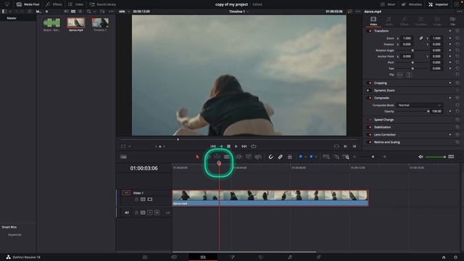Lock the Video 1 track

[136, 199]
